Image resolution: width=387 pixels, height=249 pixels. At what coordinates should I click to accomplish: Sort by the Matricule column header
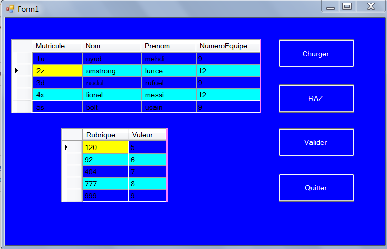tap(57, 46)
